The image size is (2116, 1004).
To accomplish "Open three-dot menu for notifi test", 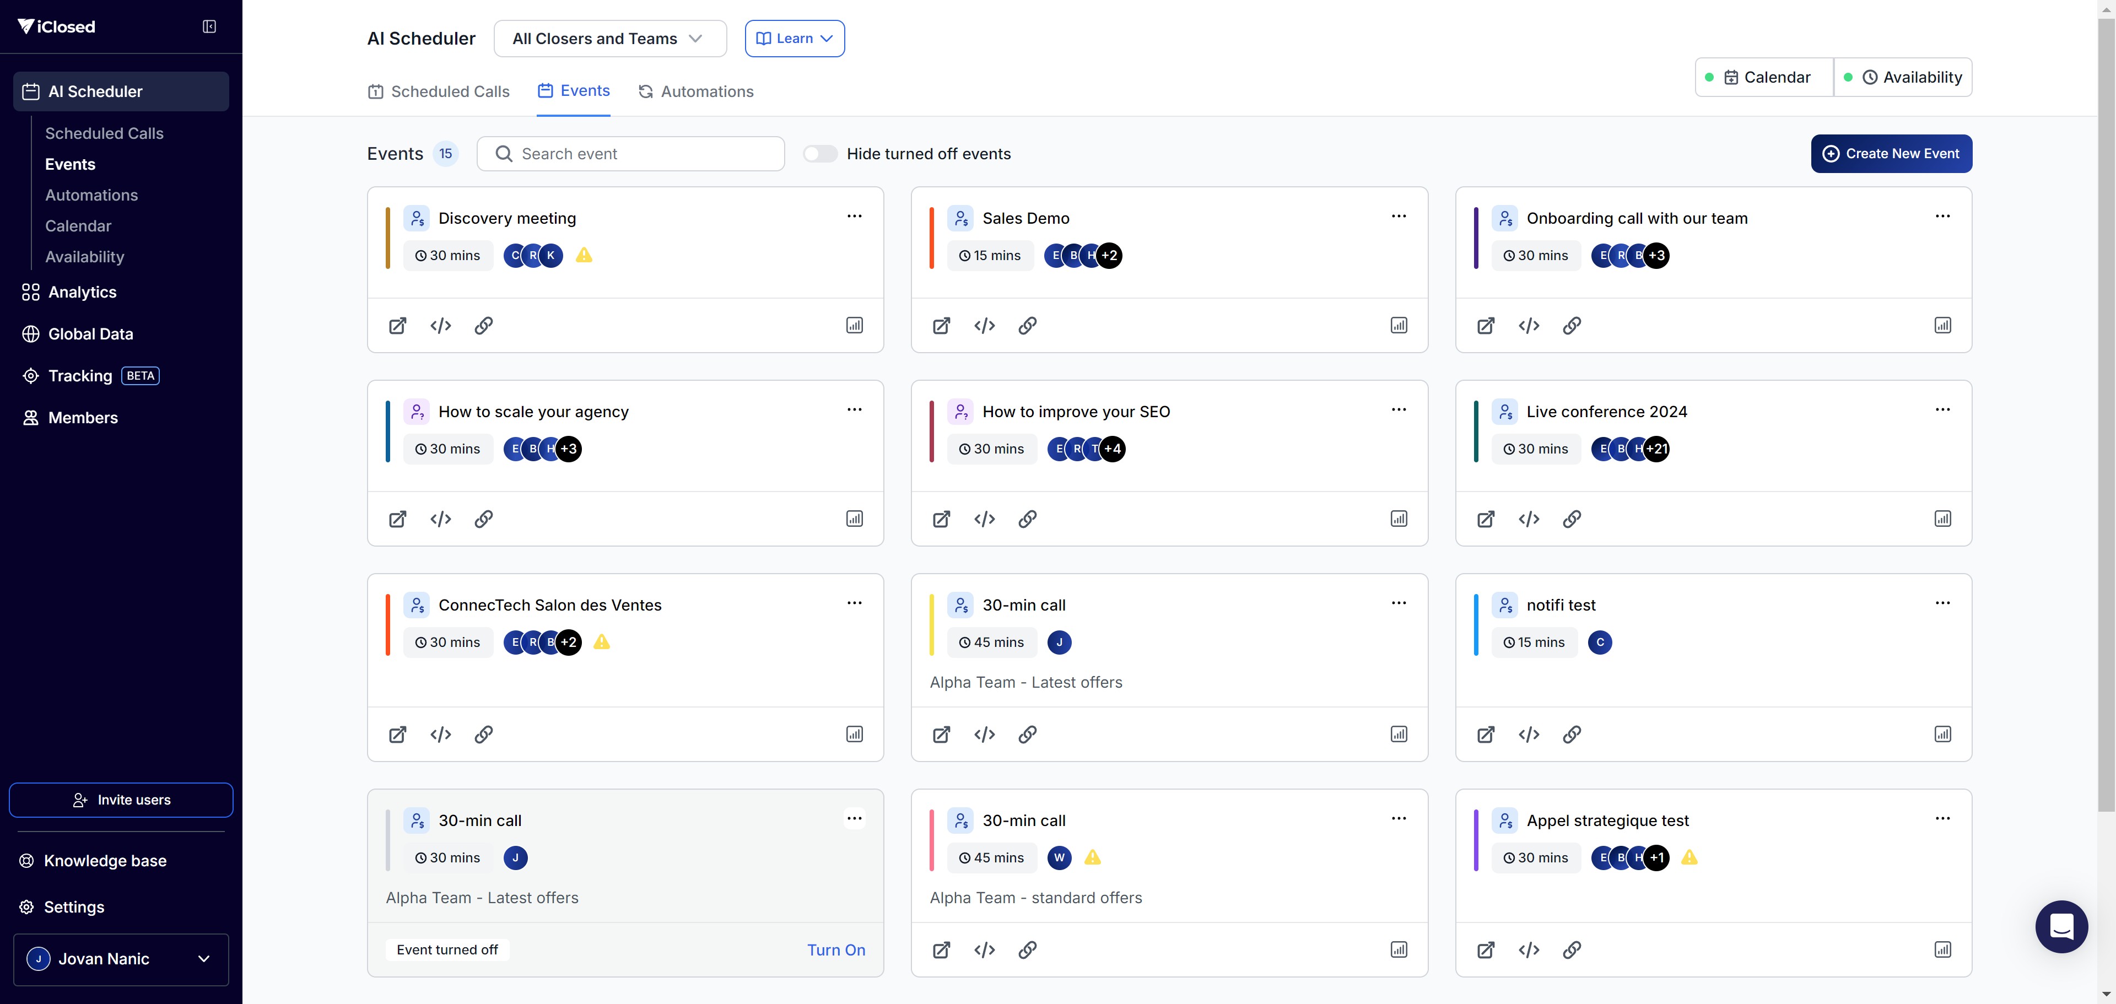I will [1942, 603].
